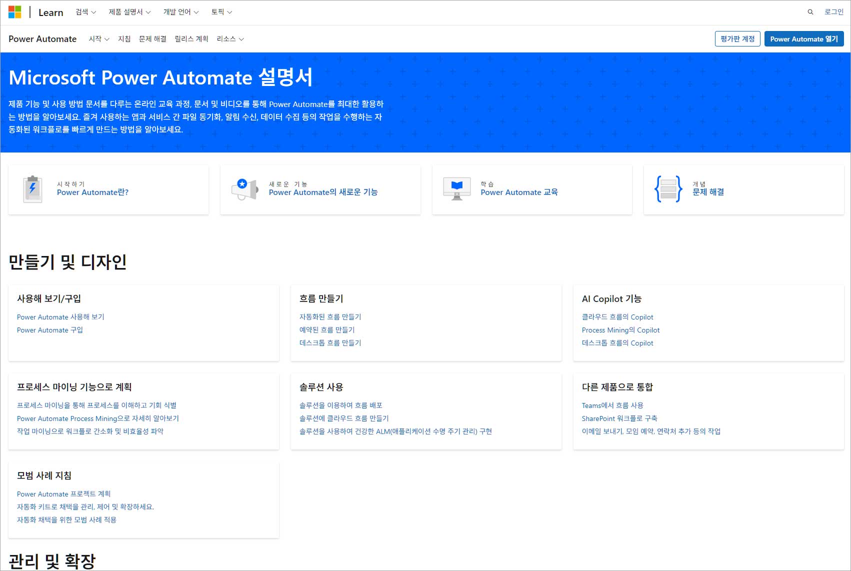Open the Teams에서 흐름 사용 link
This screenshot has width=851, height=571.
[x=612, y=405]
